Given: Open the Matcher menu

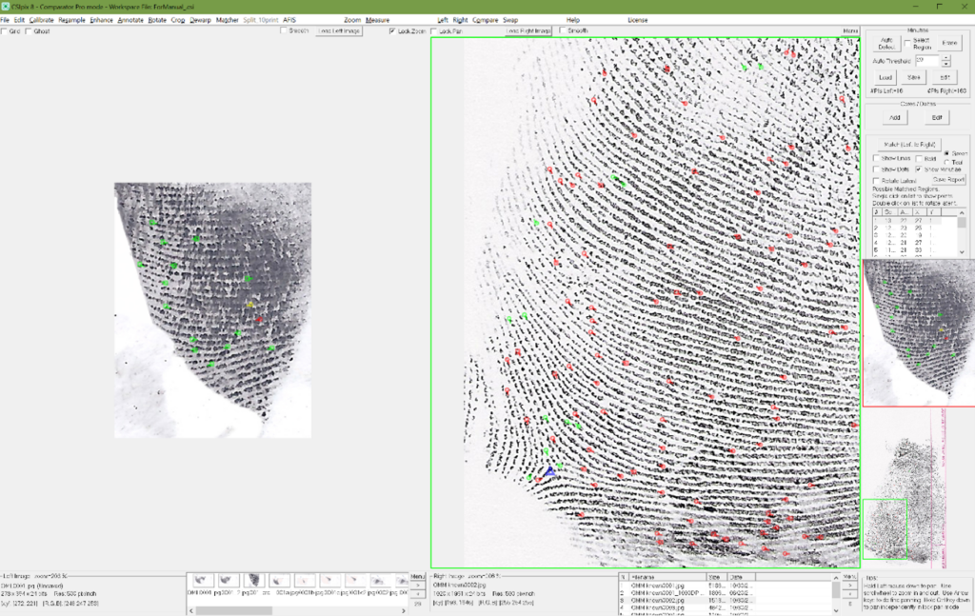Looking at the screenshot, I should click(x=228, y=20).
